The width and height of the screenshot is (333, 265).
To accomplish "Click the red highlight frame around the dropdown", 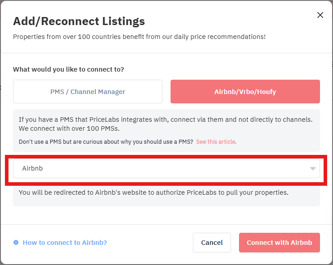I will [166, 157].
